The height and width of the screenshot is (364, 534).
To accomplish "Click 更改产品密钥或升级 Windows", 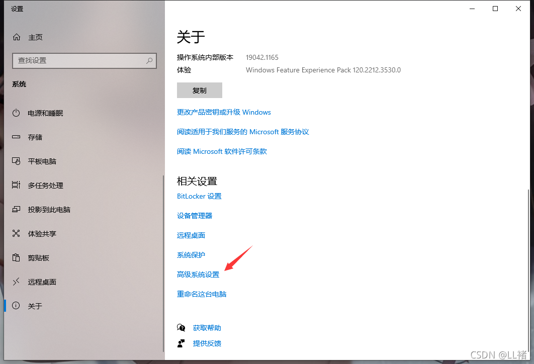I will 224,112.
